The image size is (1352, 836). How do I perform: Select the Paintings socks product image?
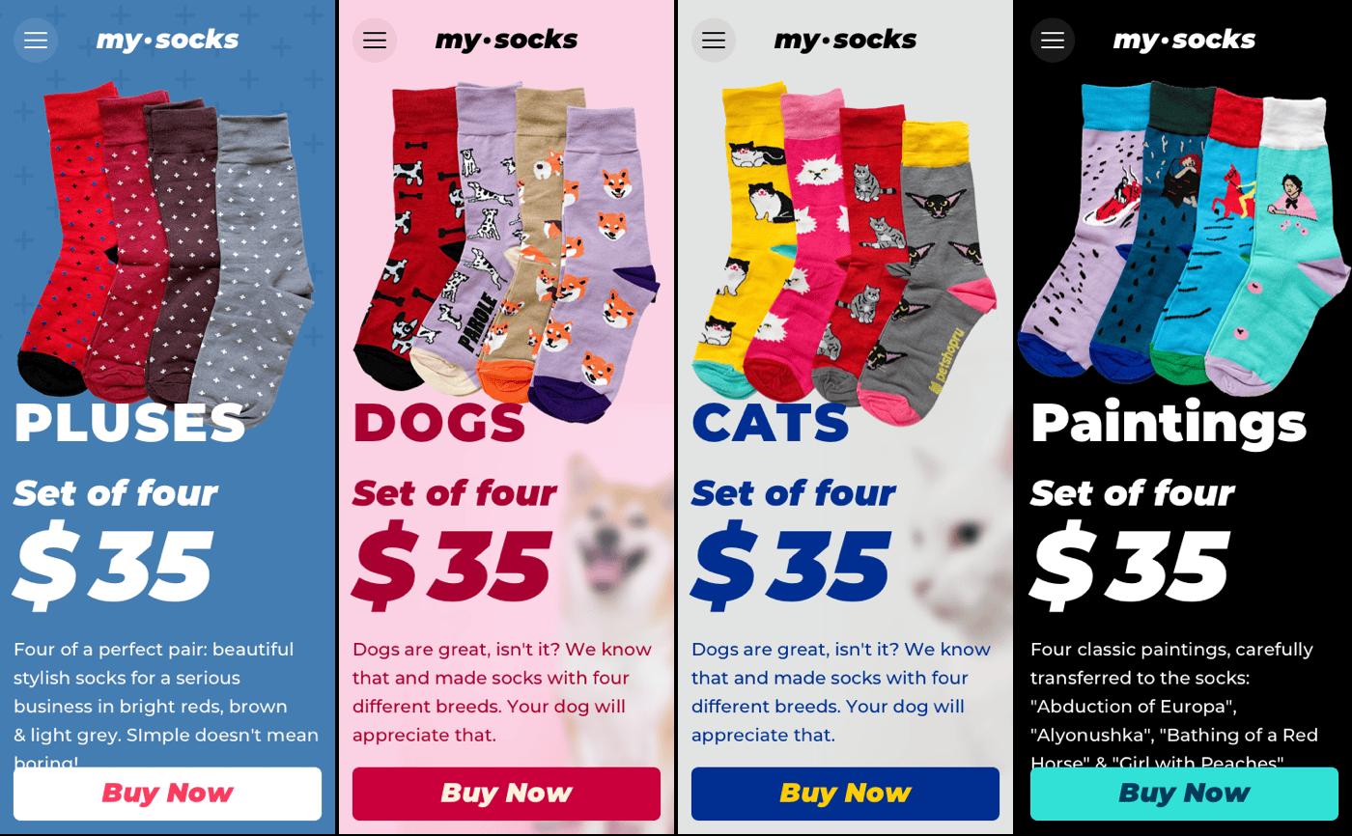click(x=1184, y=239)
